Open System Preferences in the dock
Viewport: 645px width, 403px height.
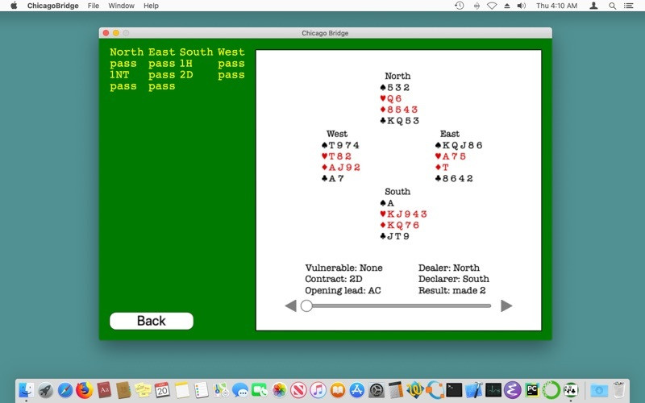click(377, 390)
